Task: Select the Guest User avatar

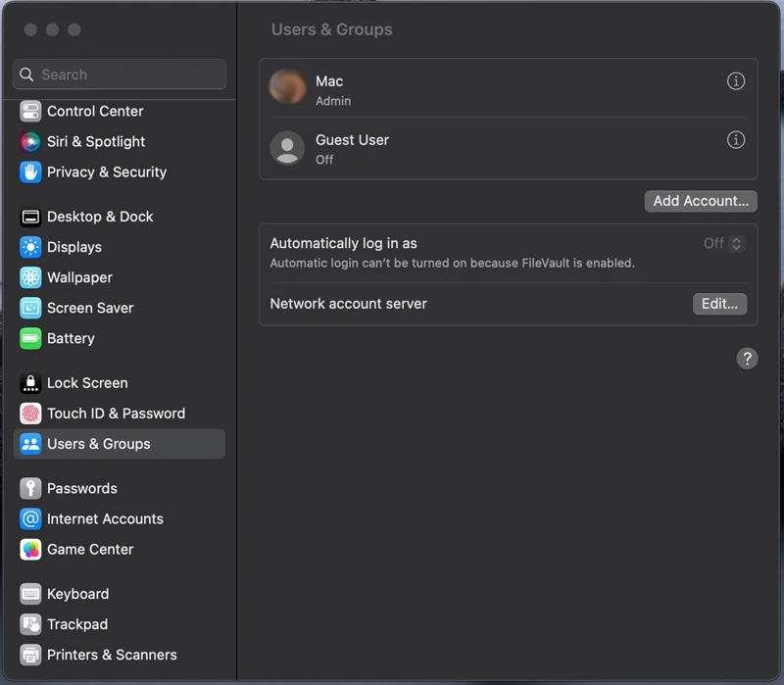Action: [287, 148]
